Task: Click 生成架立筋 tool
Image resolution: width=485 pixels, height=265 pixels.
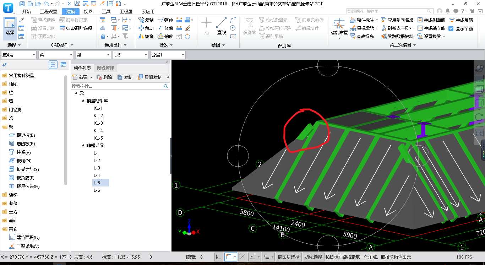Action: click(x=431, y=28)
